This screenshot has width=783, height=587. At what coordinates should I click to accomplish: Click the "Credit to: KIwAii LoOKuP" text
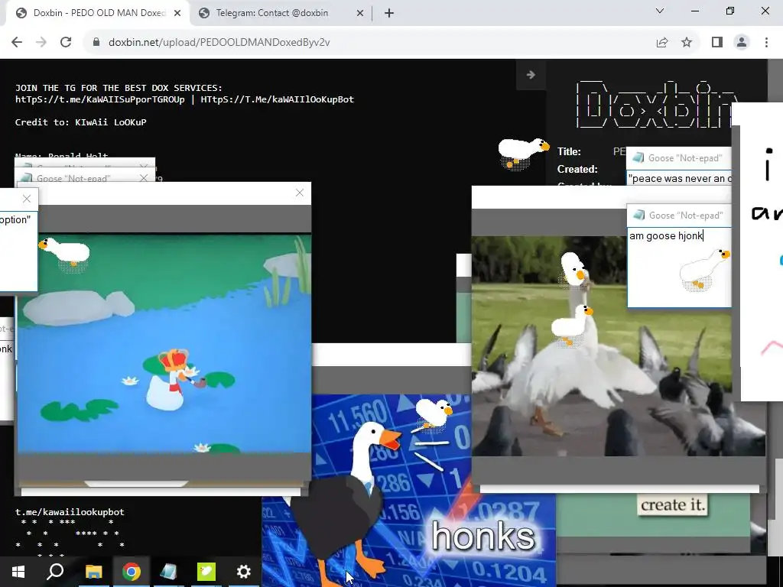81,122
